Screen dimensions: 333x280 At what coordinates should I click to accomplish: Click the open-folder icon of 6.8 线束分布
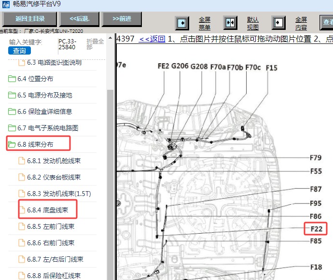[12, 144]
